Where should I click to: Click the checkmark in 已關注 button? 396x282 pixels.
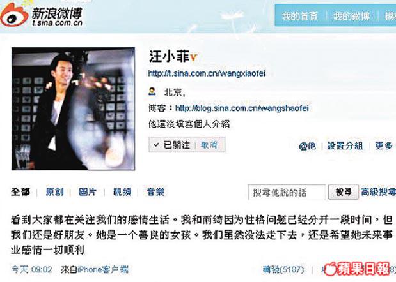tap(156, 145)
